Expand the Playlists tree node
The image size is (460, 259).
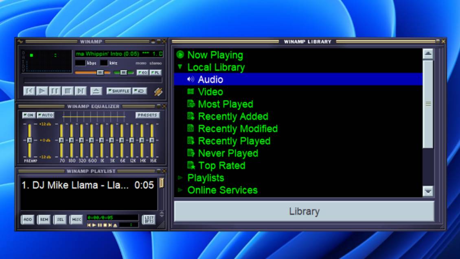[180, 178]
